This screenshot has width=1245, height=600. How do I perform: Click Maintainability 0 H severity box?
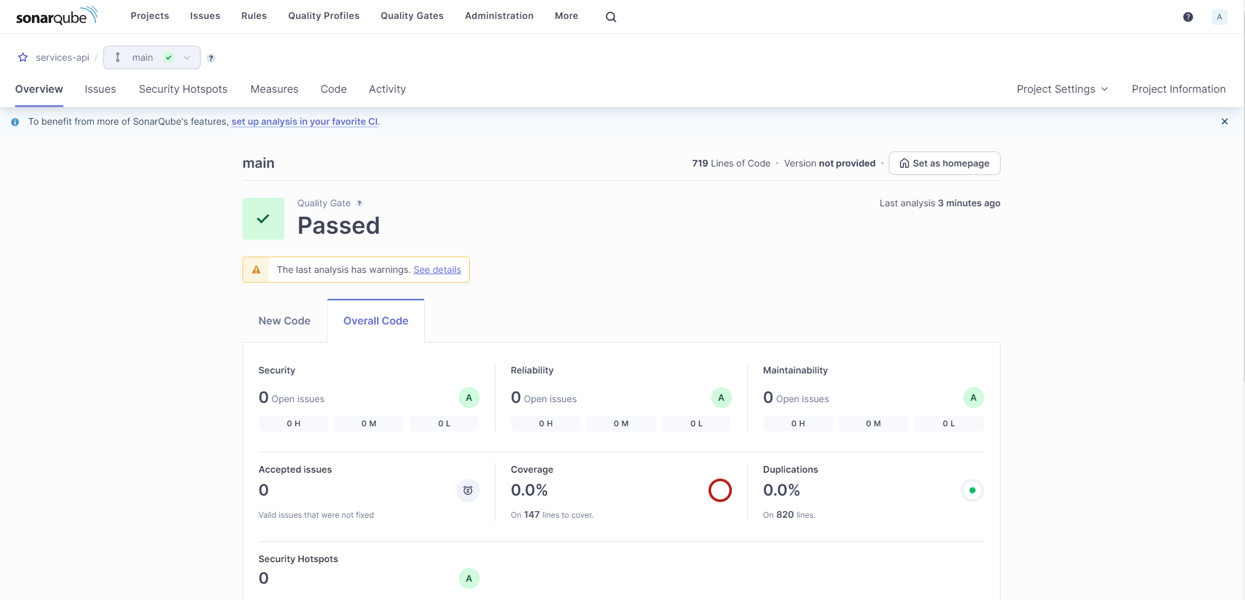798,424
